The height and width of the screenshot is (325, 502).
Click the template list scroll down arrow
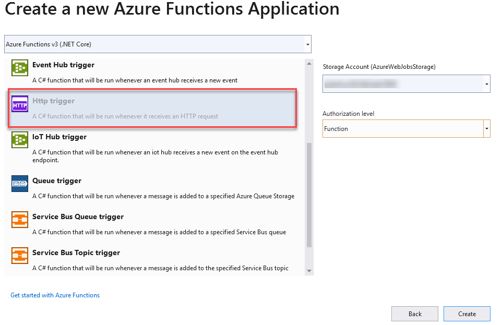coord(309,271)
